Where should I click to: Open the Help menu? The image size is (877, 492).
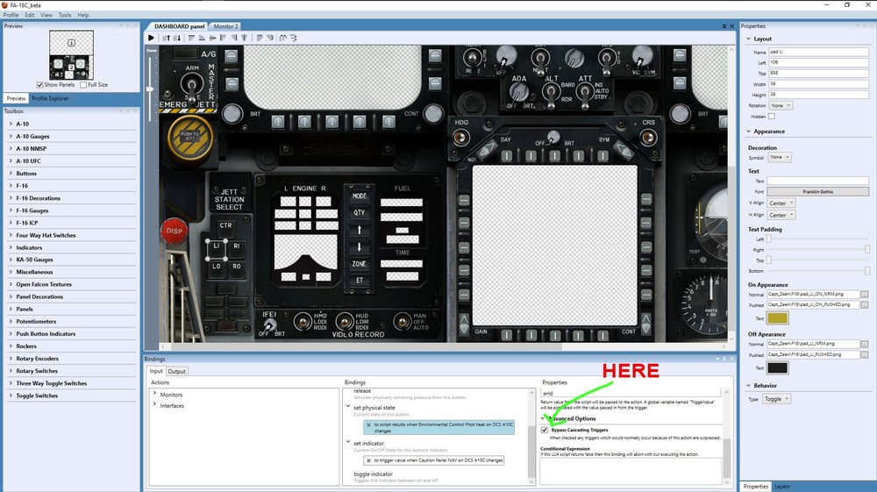click(x=82, y=15)
